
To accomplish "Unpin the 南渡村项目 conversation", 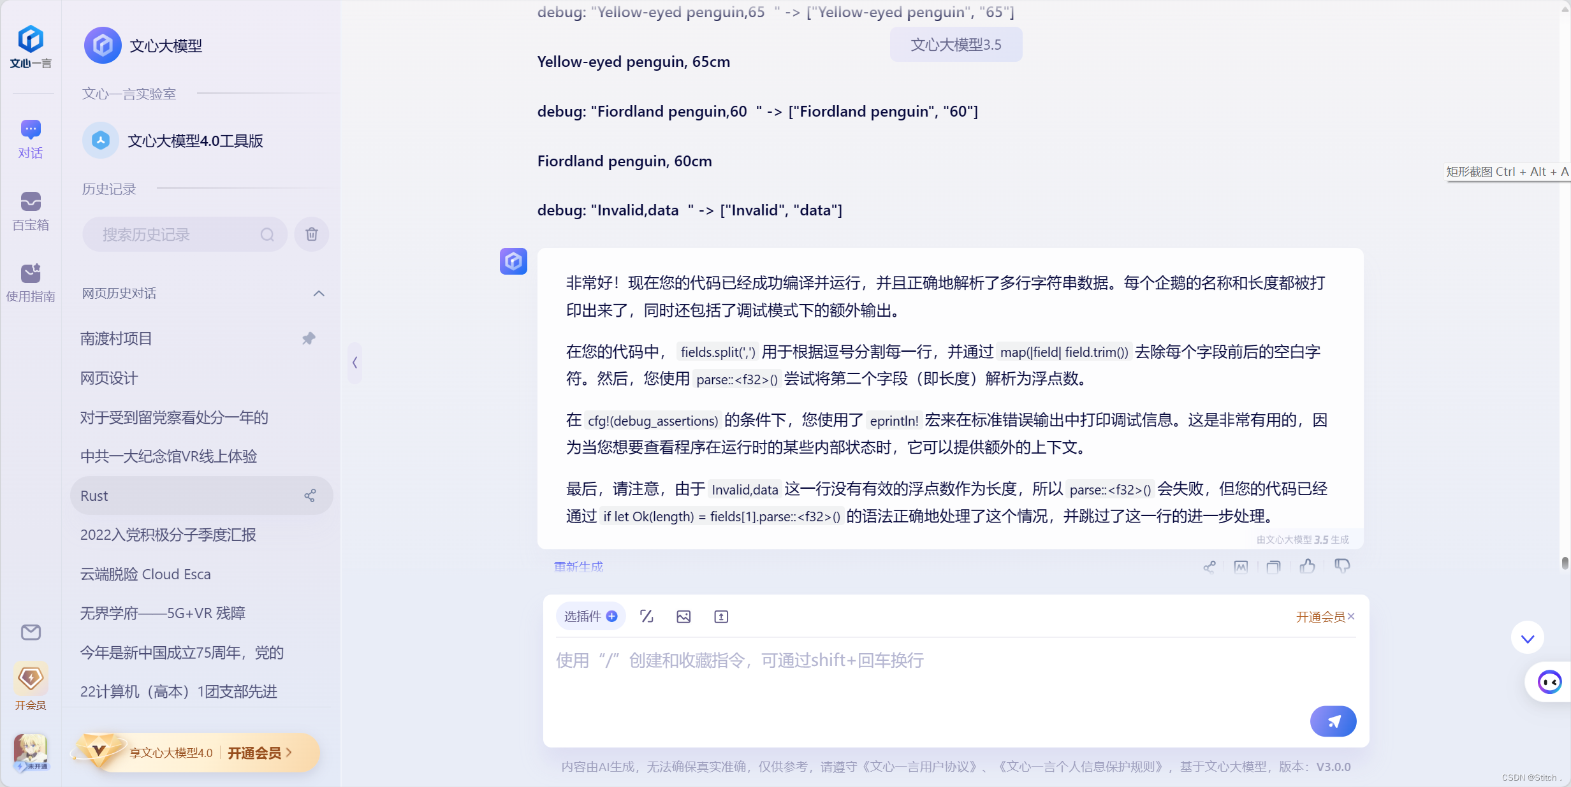I will [x=309, y=338].
